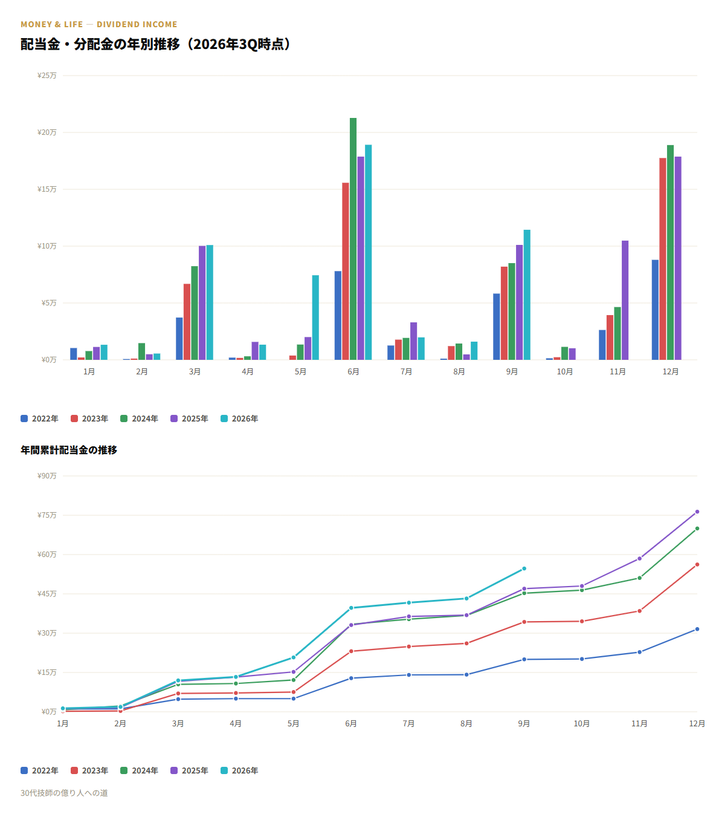Screen dimensions: 713x814
Task: Click 2025年 December point on cumulative line
Action: pyautogui.click(x=697, y=512)
